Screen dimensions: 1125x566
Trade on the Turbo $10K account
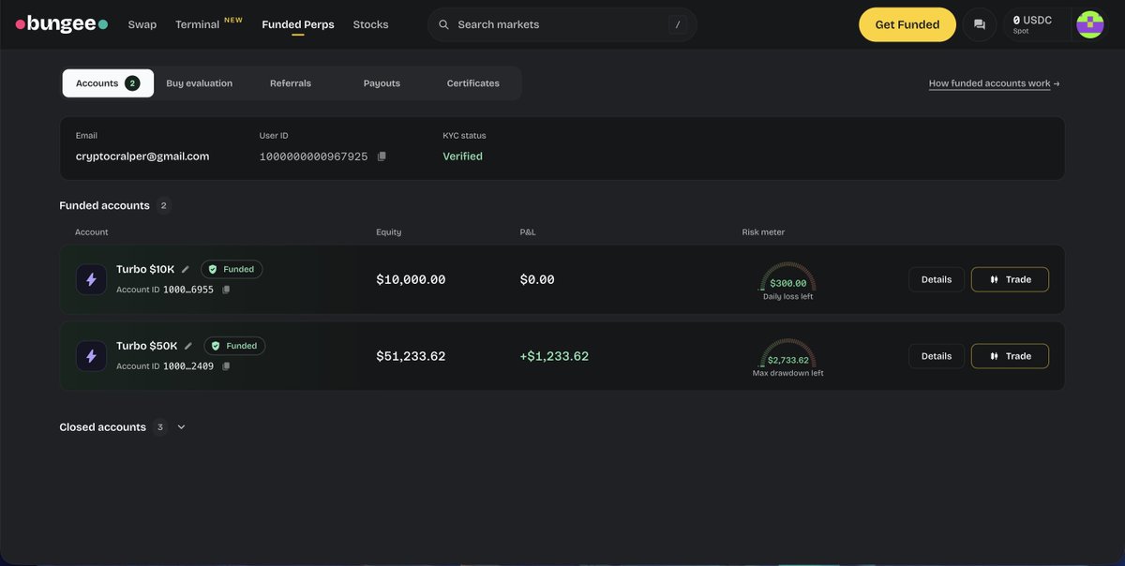click(x=1010, y=279)
